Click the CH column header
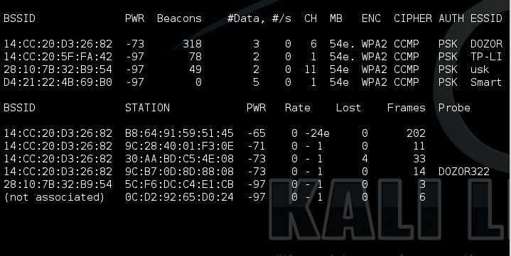Image resolution: width=511 pixels, height=256 pixels. pyautogui.click(x=311, y=18)
